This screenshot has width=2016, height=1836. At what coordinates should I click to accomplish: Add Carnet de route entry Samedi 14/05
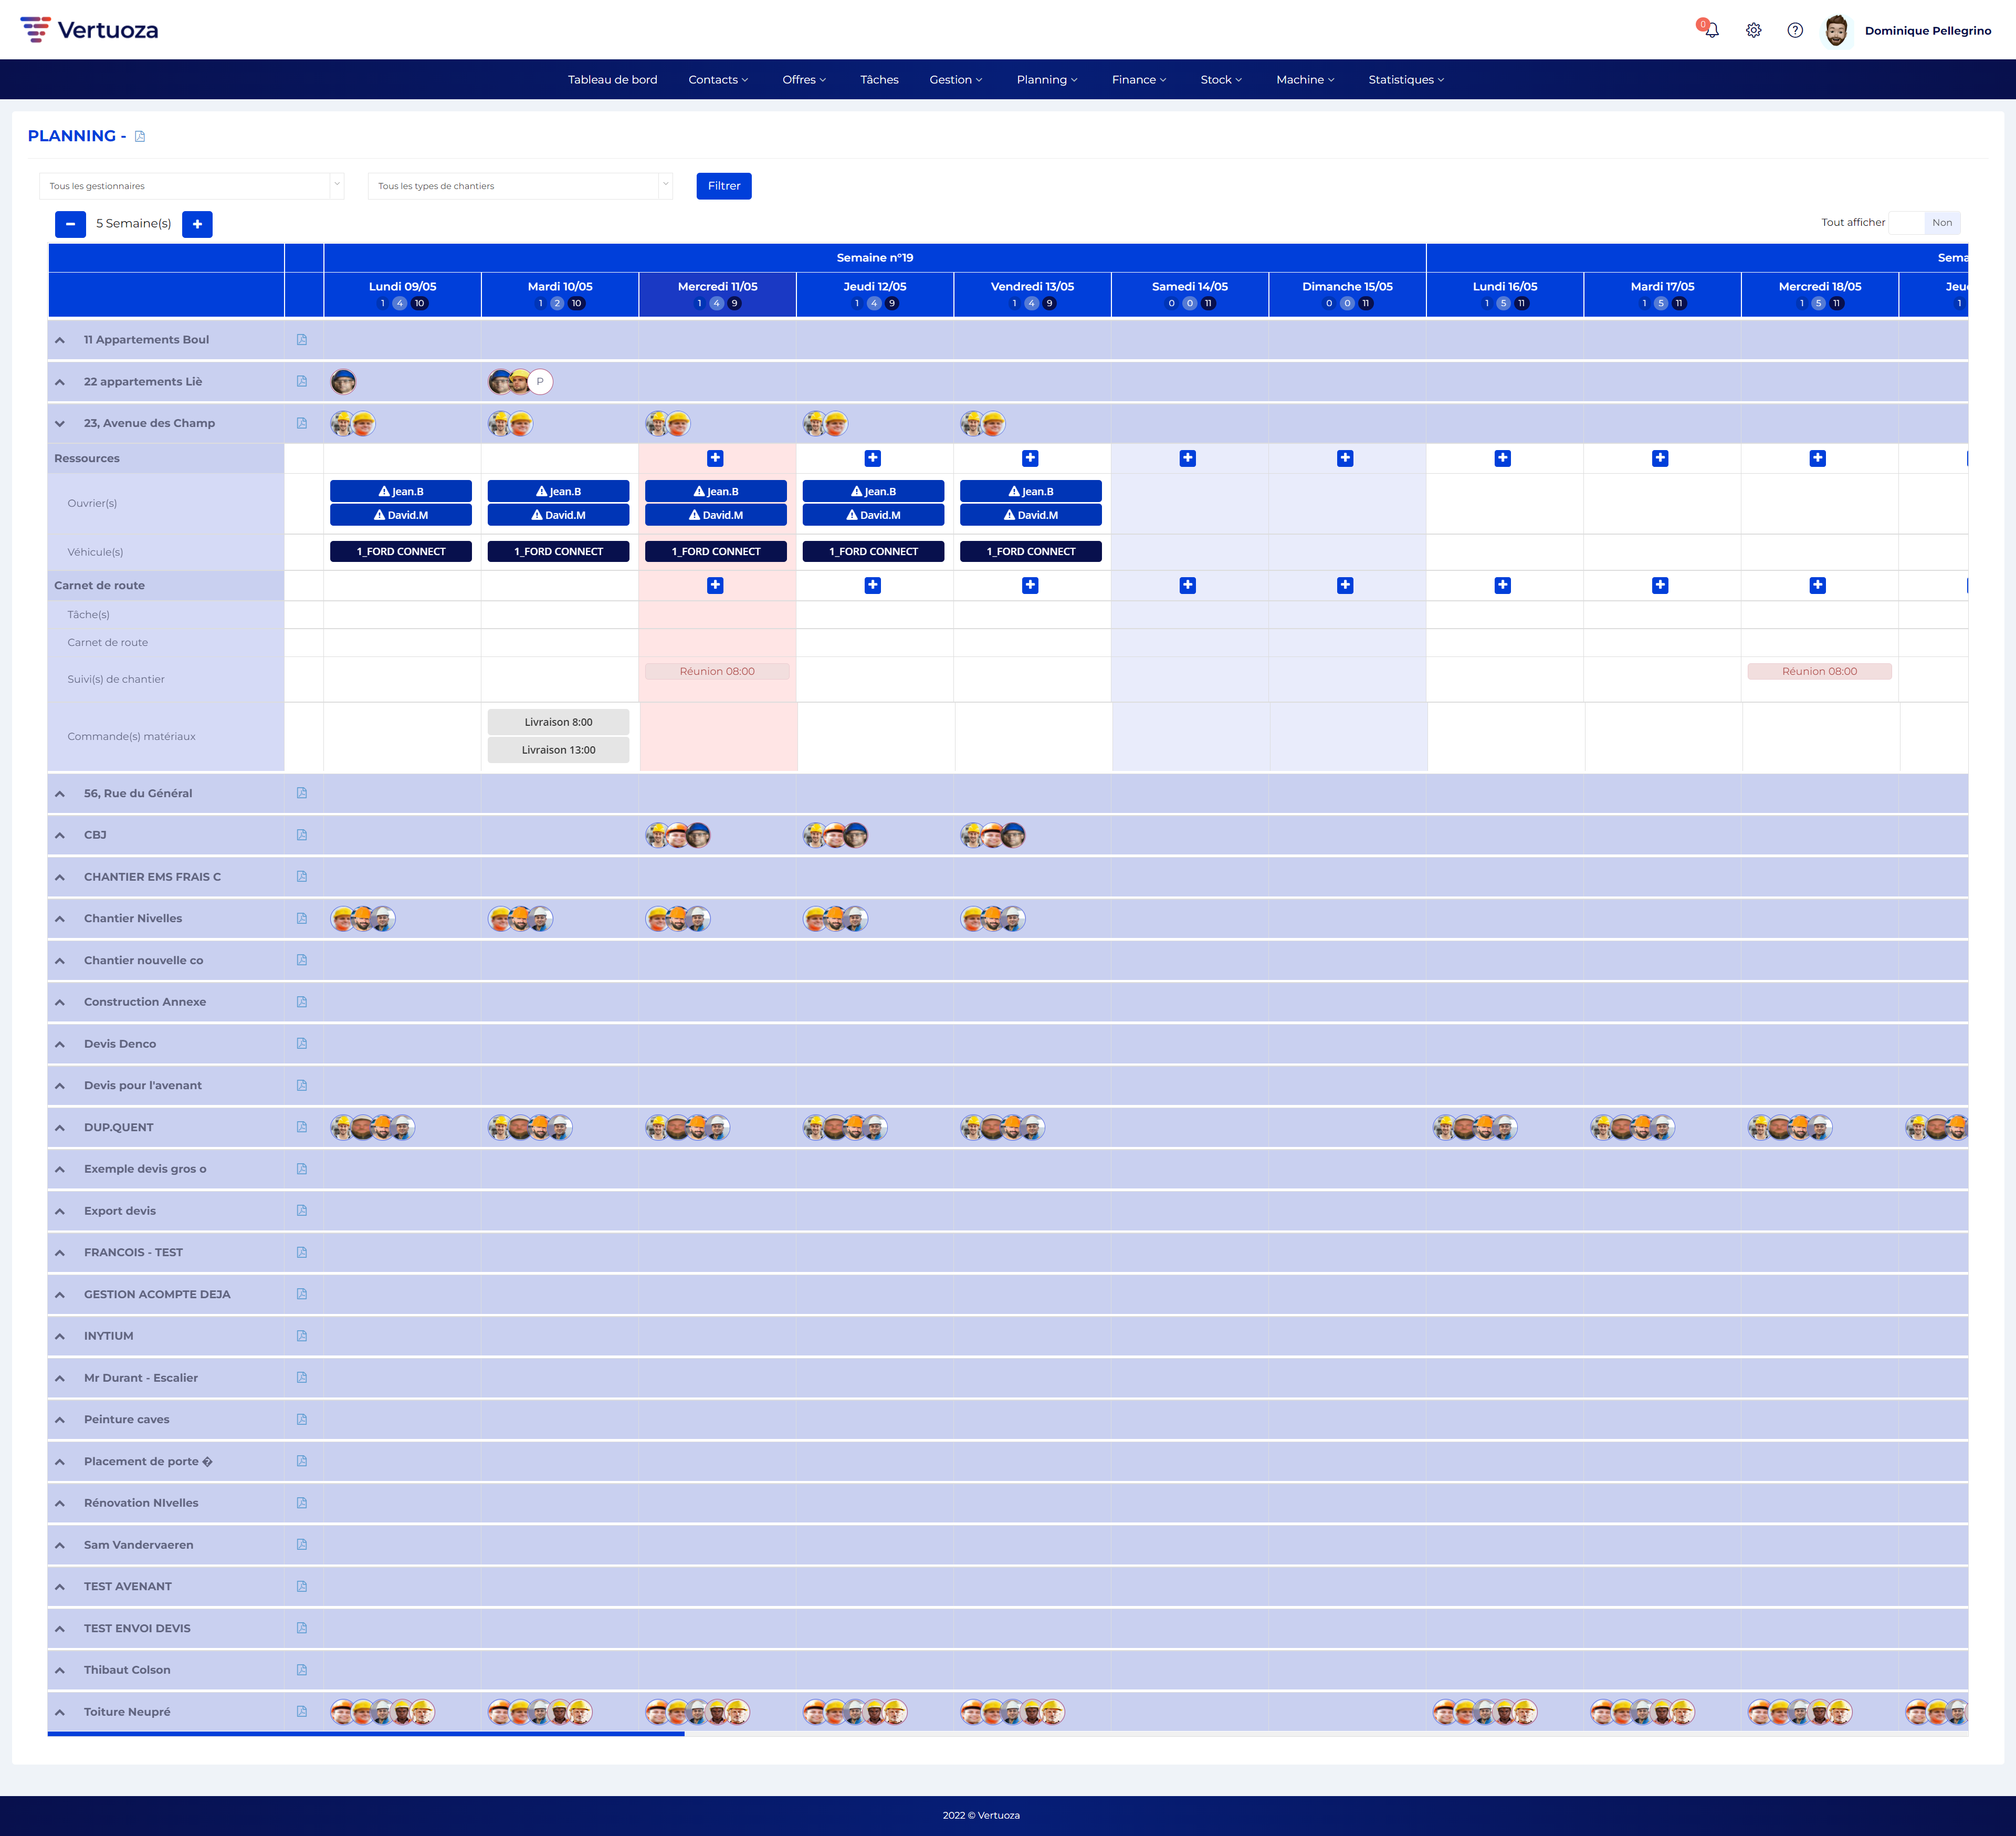(1188, 586)
